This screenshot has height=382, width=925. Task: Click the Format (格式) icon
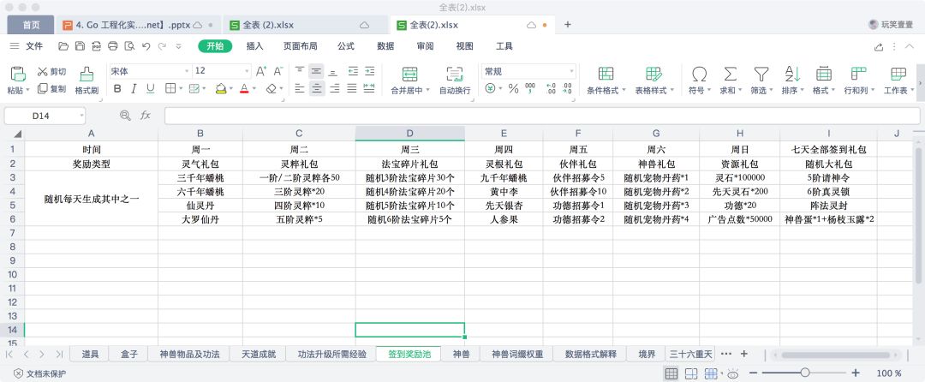coord(824,74)
